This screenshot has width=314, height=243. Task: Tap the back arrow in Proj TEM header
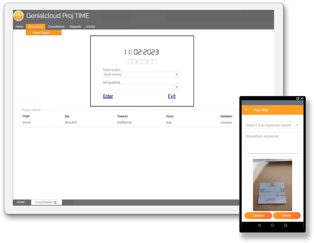(x=246, y=110)
